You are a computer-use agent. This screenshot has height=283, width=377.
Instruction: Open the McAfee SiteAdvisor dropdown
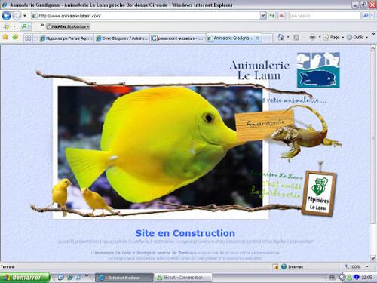coord(68,26)
